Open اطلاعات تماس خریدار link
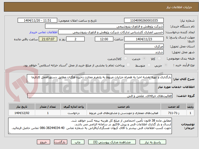This screenshot has height=149, width=199. pyautogui.click(x=43, y=32)
